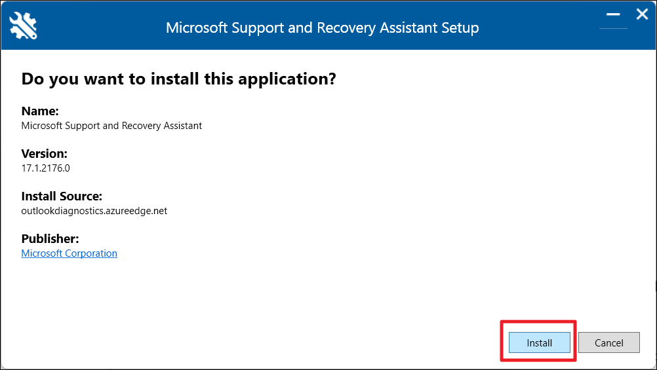Viewport: 657px width, 370px height.
Task: Select the "Install Source:" label
Action: (62, 196)
